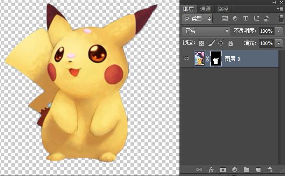This screenshot has height=176, width=285.
Task: Open the 正常 blend mode dropdown
Action: (x=206, y=31)
